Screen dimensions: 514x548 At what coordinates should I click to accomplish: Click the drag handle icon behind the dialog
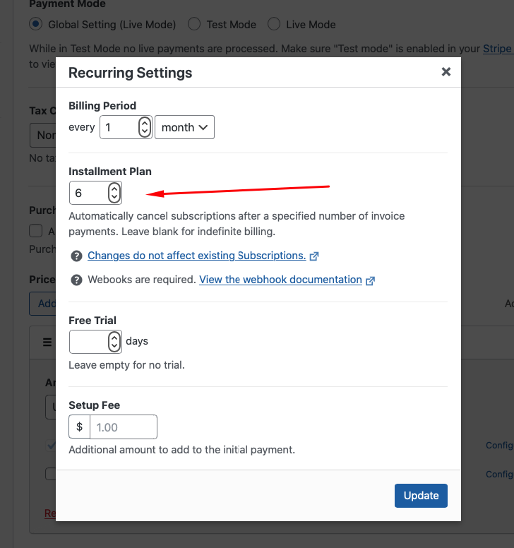pos(47,342)
